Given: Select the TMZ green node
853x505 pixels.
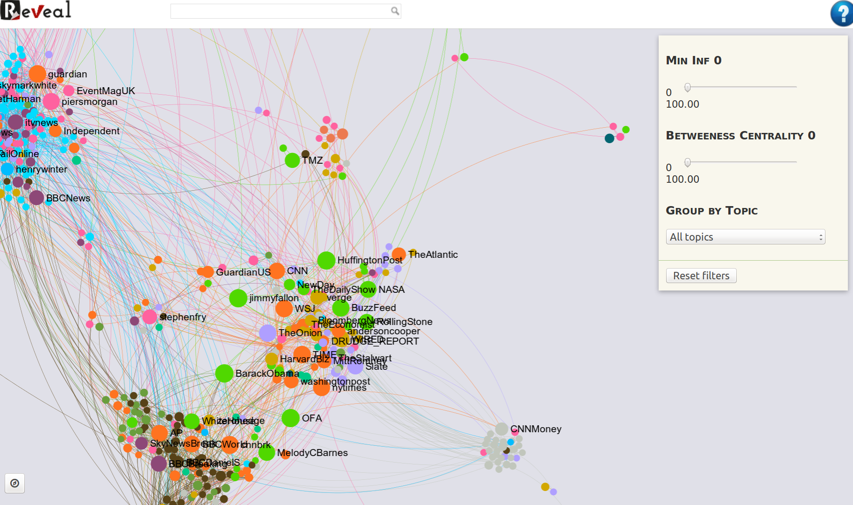Looking at the screenshot, I should [x=292, y=160].
